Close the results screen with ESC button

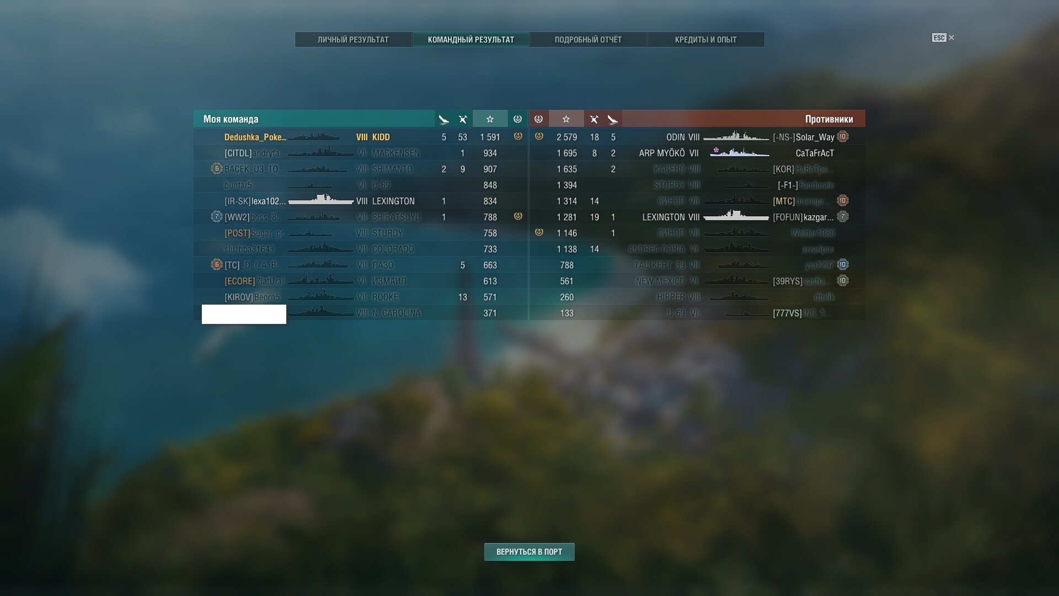(943, 38)
